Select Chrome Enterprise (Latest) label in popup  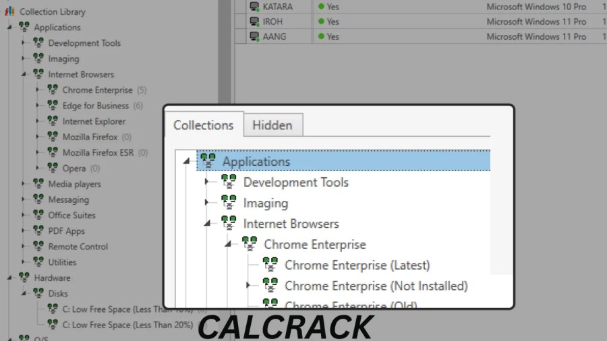(357, 266)
